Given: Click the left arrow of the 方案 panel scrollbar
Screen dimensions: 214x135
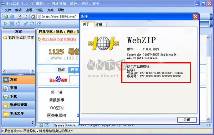Looking at the screenshot, I should tap(4, 71).
